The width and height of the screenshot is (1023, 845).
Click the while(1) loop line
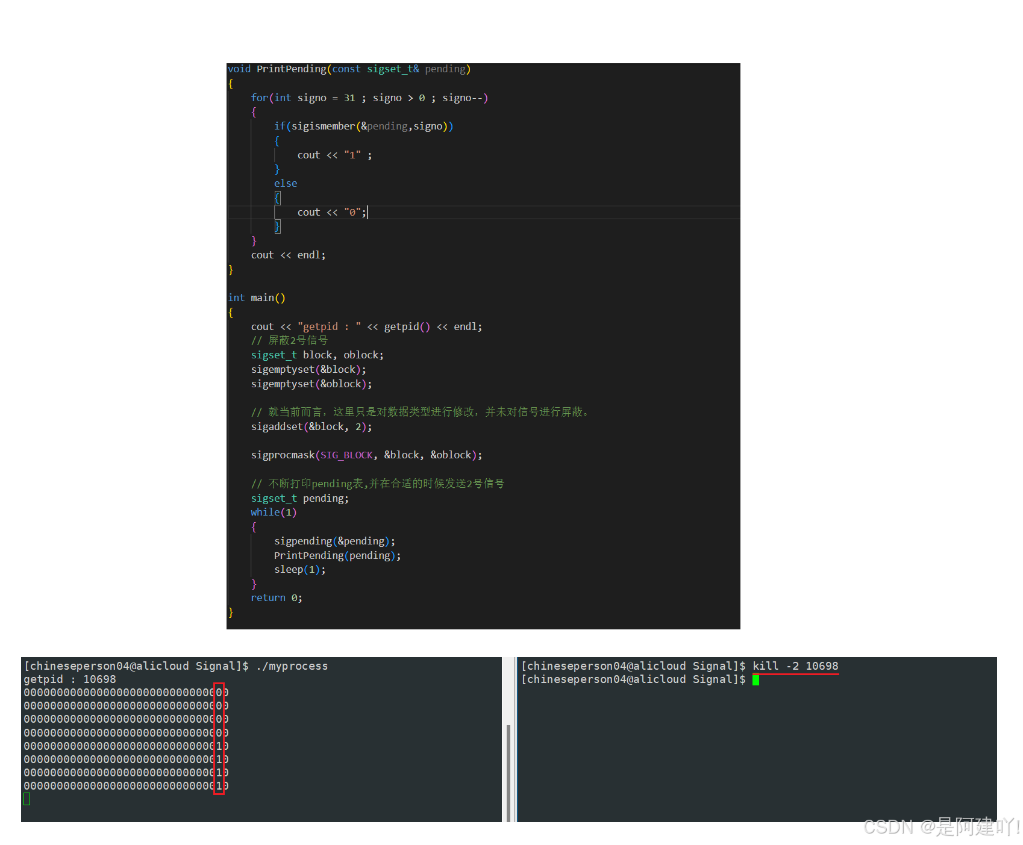274,513
